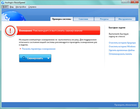140x109 pixels.
Task: Open the Вид menu
Action: pyautogui.click(x=11, y=7)
